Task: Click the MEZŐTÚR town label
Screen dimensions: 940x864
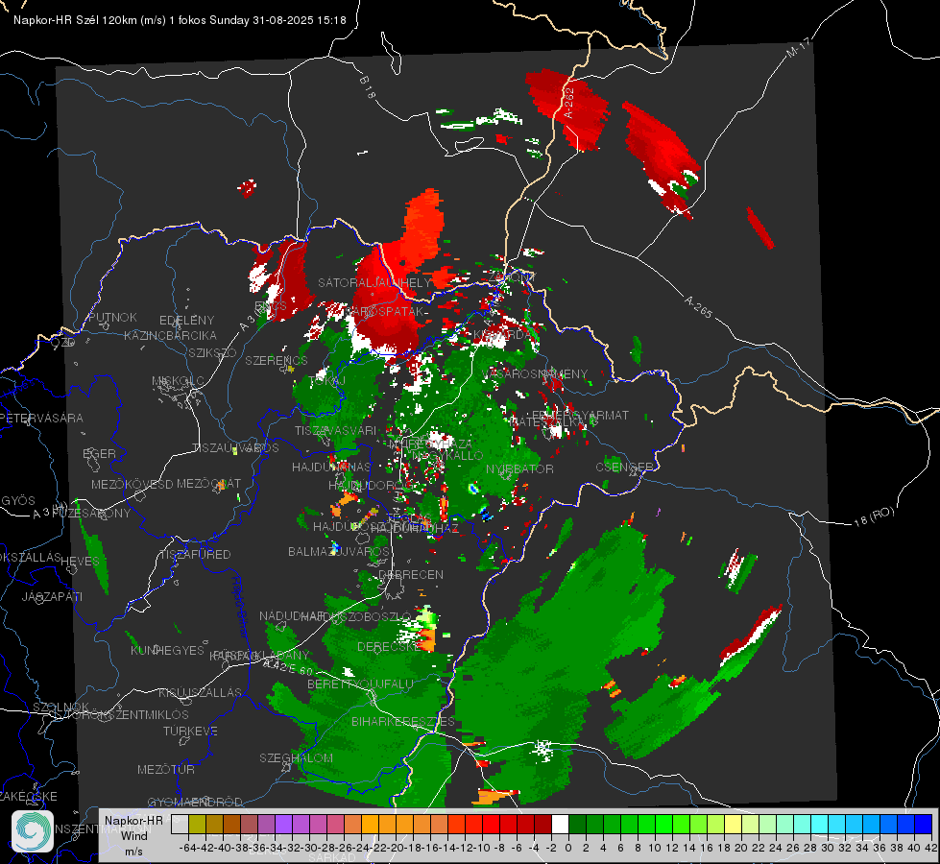Action: point(166,769)
